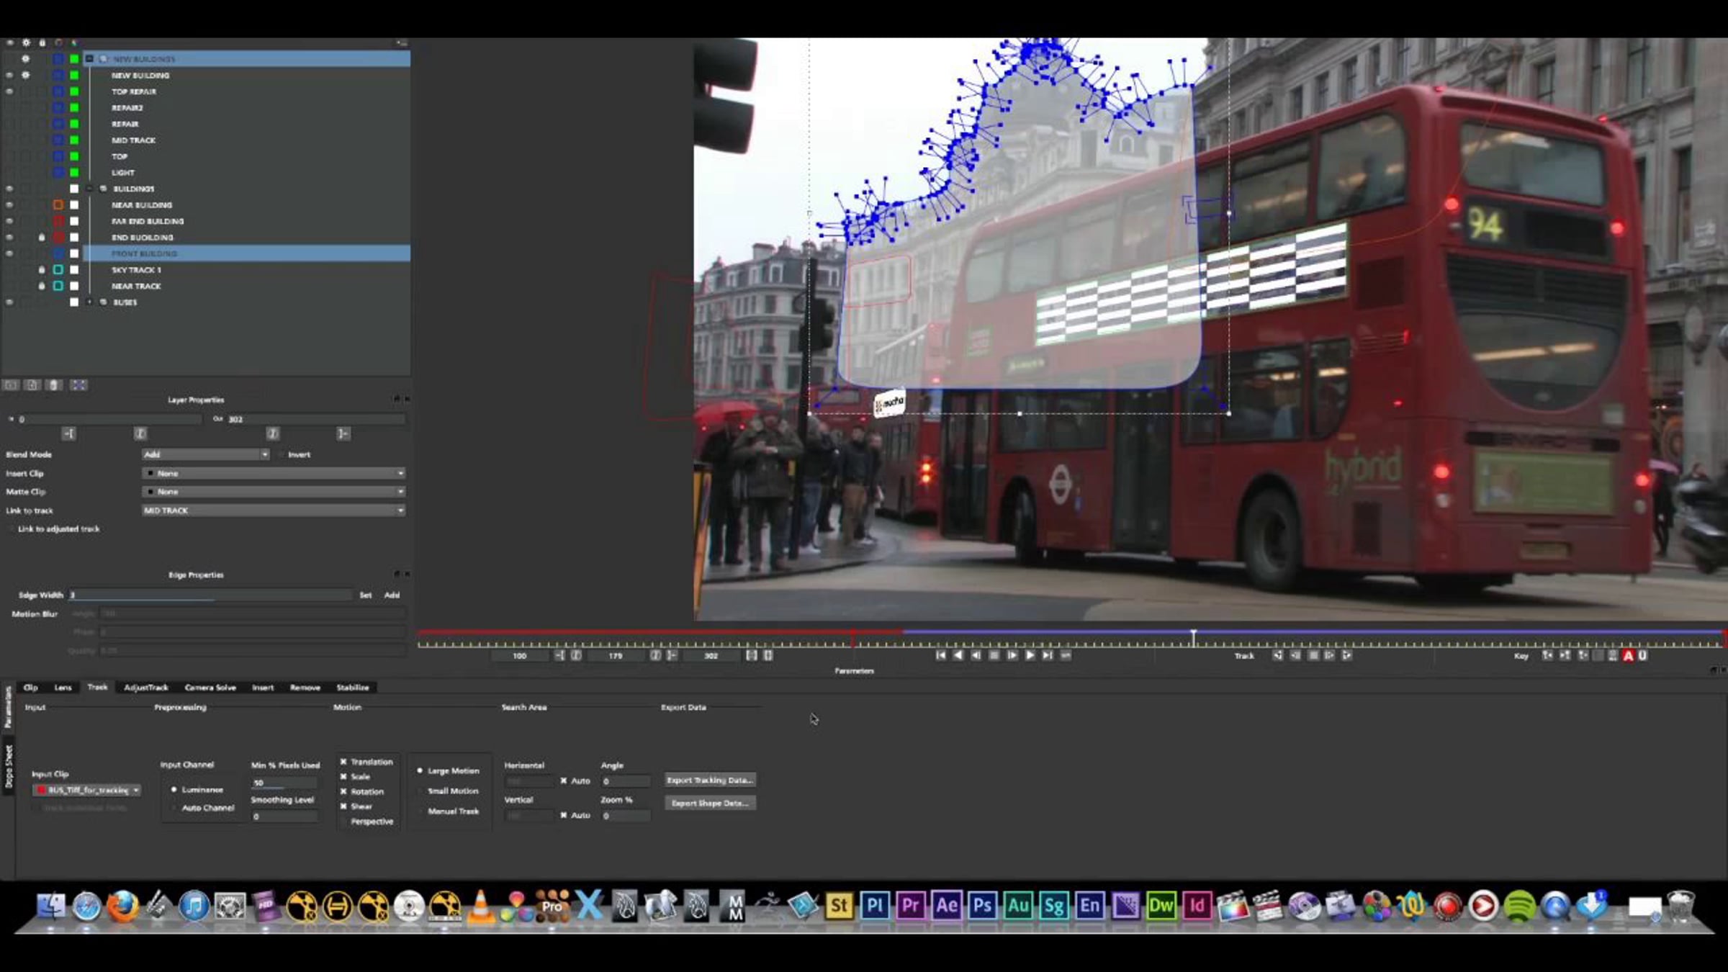The image size is (1728, 972).
Task: Click the lock icon on the NEAR TRACK layer
Action: pyautogui.click(x=42, y=286)
